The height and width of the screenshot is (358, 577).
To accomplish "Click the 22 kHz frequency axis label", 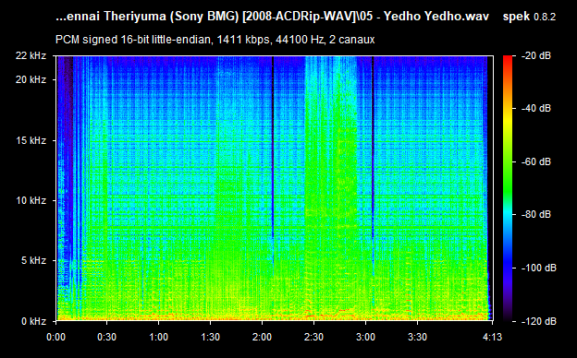I will pyautogui.click(x=31, y=55).
